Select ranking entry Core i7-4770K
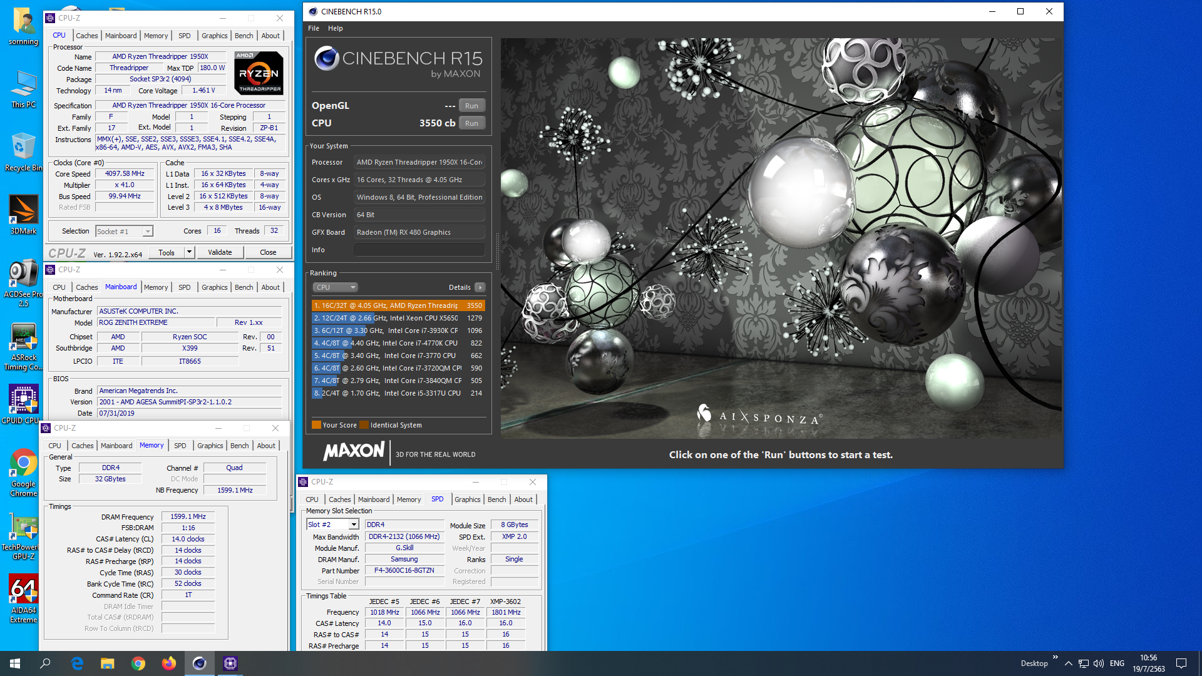1202x676 pixels. click(398, 343)
